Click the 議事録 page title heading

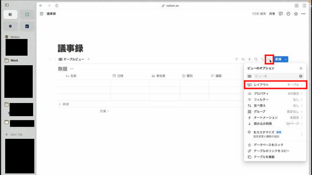click(71, 48)
